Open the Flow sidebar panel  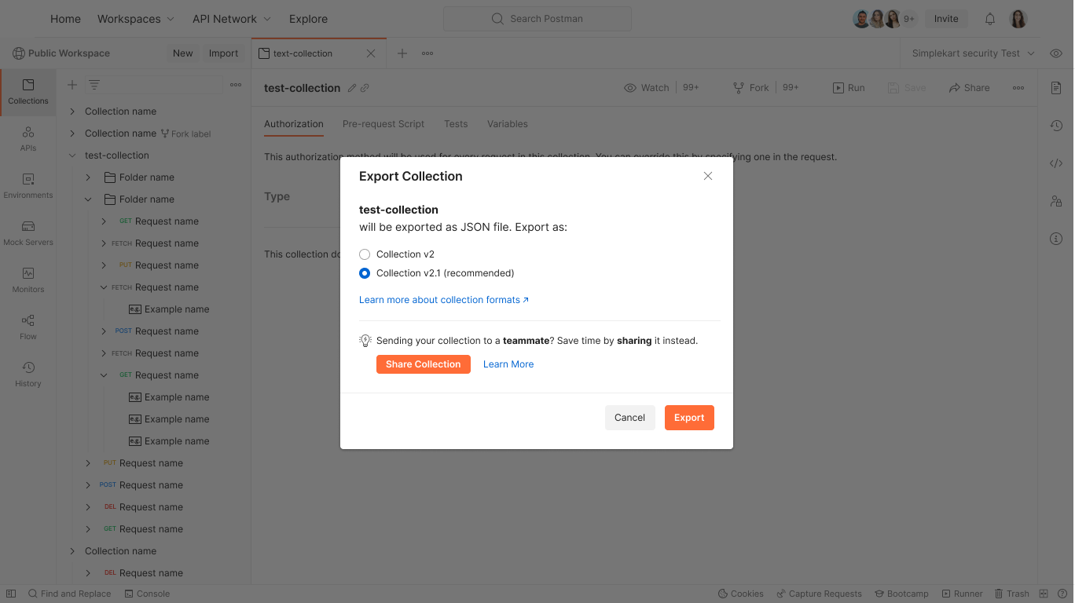[28, 327]
